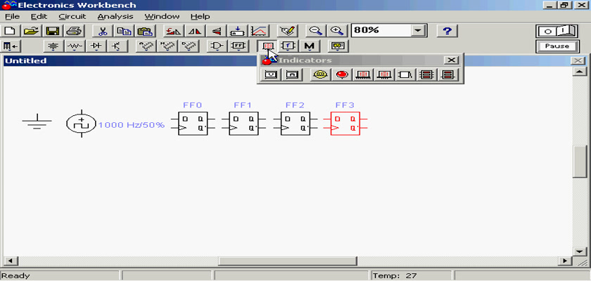Open the Circuit menu

click(72, 16)
